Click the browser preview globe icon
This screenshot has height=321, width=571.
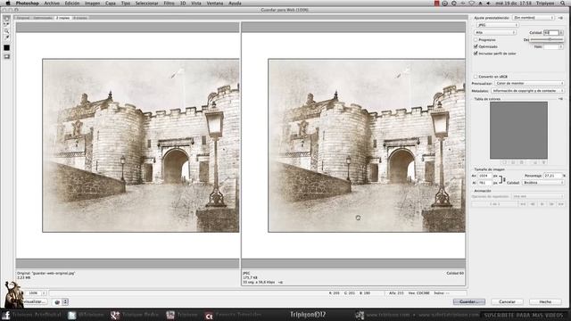[x=57, y=302]
